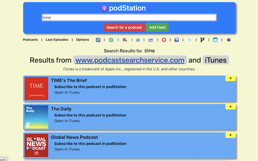Click the iTunes results label
The width and height of the screenshot is (258, 161).
click(x=216, y=60)
